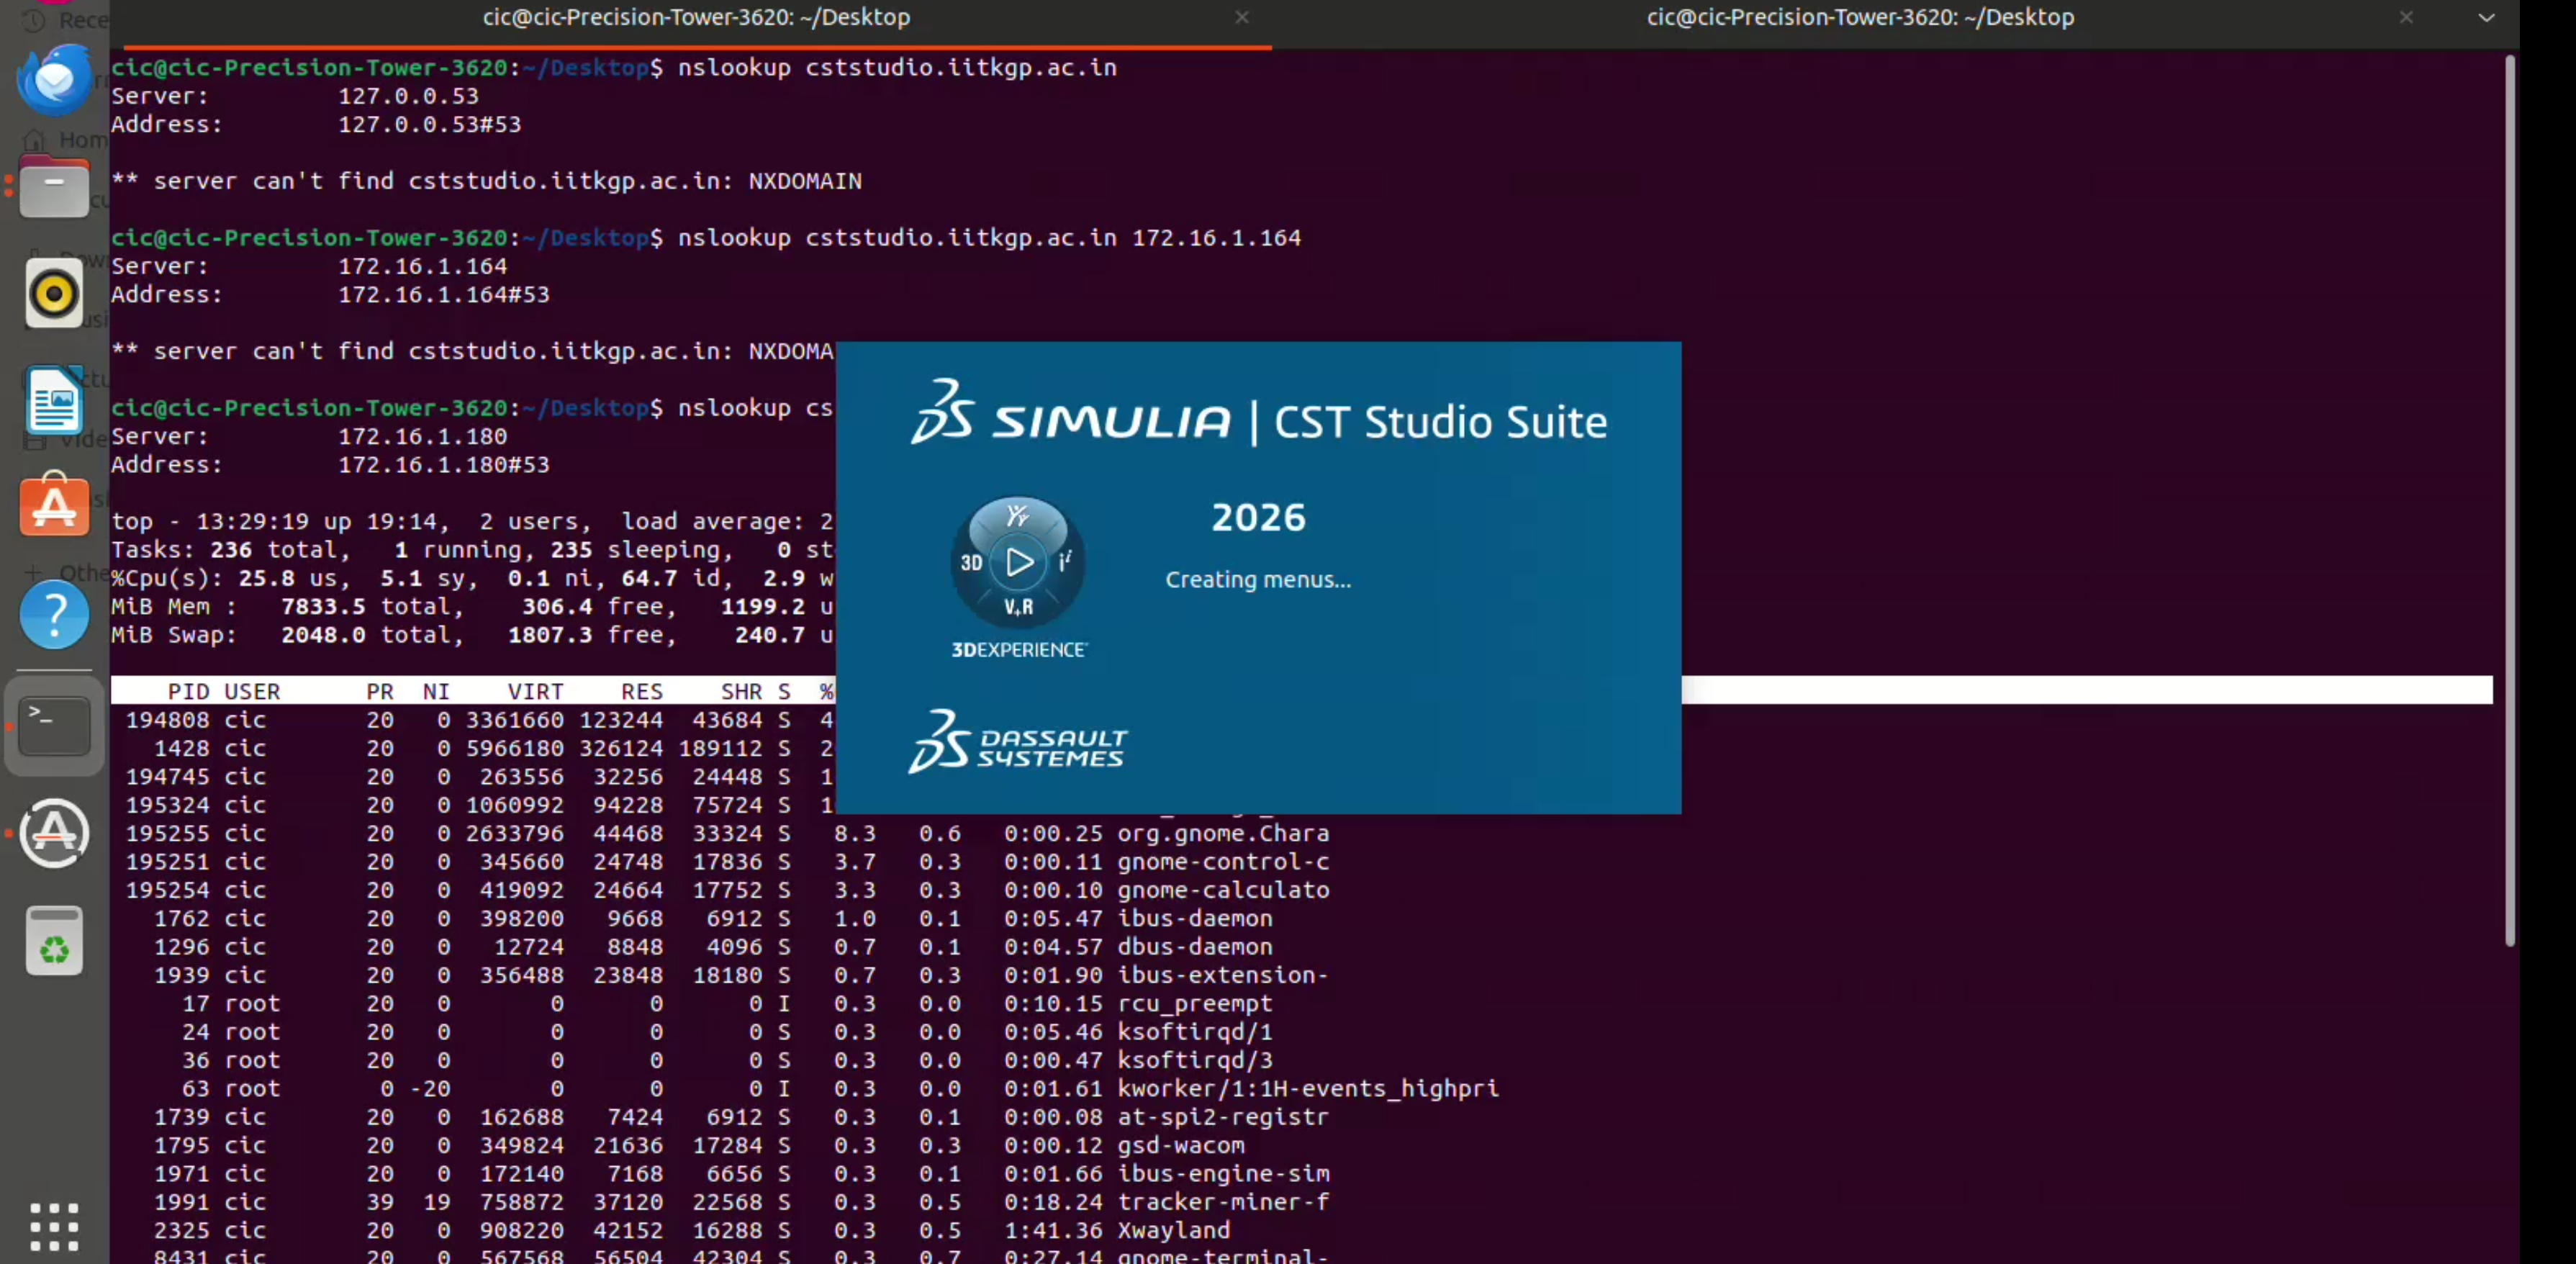Click the SHR column header
Screen dimensions: 2576x1264
(741, 691)
